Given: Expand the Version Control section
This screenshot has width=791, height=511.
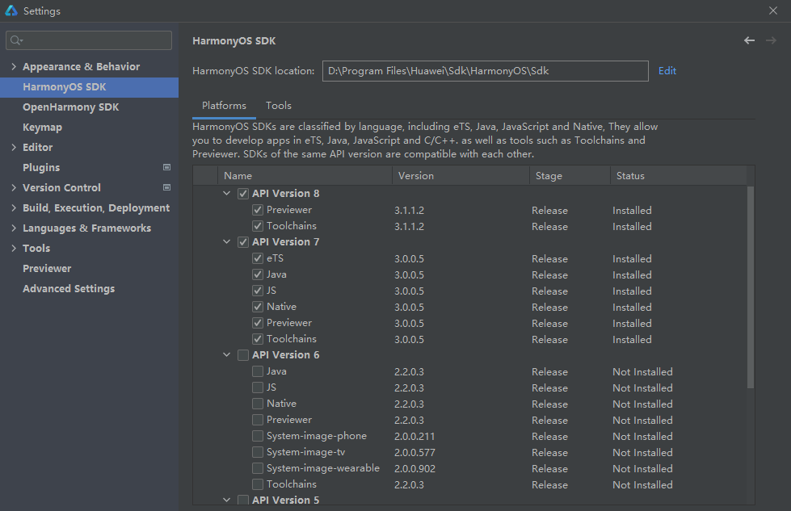Looking at the screenshot, I should 14,187.
